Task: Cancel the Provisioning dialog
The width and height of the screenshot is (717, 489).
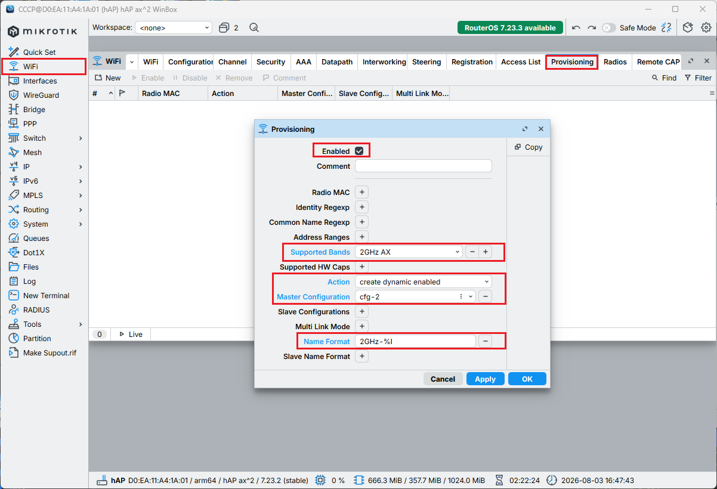Action: point(443,379)
